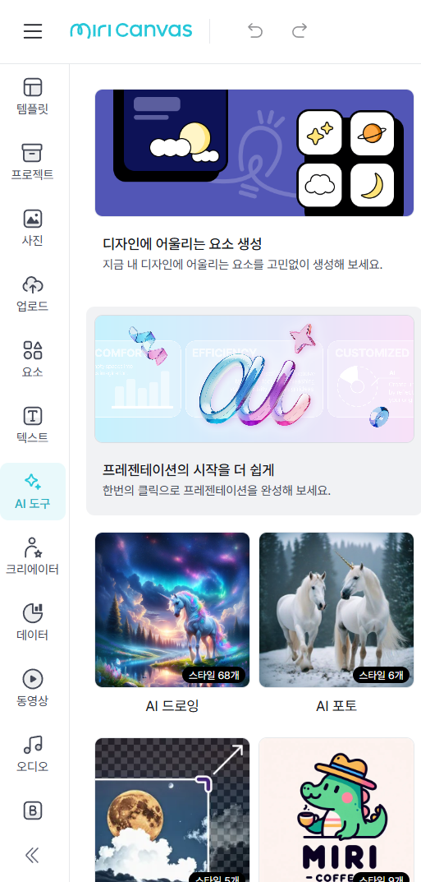This screenshot has width=421, height=882.
Task: Open the 동영상 video panel
Action: pos(33,689)
